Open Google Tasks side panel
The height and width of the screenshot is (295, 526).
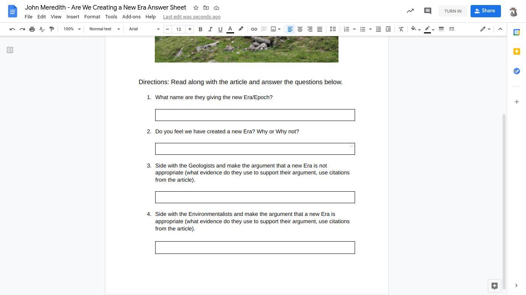click(517, 71)
